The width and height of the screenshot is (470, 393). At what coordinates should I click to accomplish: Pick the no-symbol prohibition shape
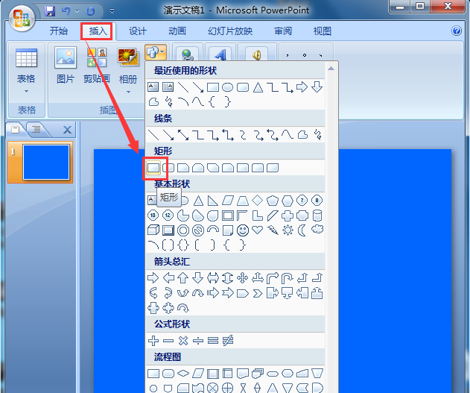click(x=198, y=230)
